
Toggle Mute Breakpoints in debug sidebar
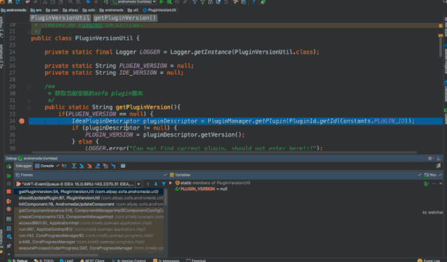pyautogui.click(x=9, y=209)
